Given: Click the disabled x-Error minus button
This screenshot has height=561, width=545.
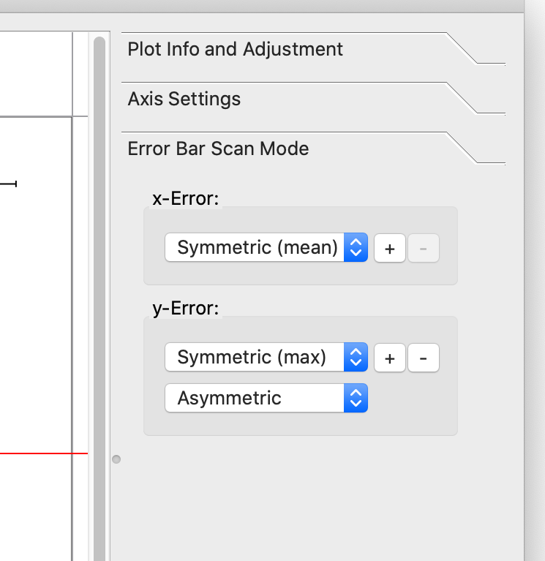Looking at the screenshot, I should tap(424, 249).
